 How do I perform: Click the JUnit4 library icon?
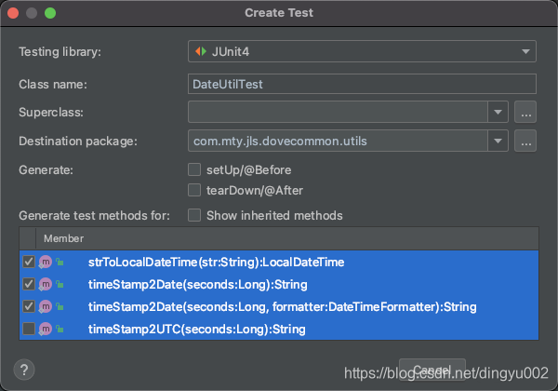201,51
